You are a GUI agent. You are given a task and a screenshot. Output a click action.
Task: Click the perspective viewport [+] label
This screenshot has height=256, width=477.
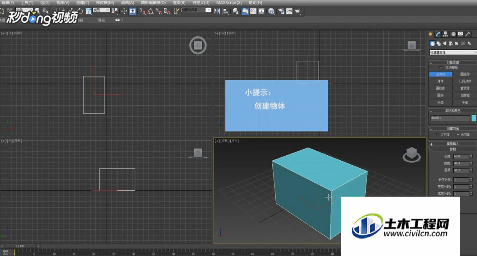click(x=217, y=141)
